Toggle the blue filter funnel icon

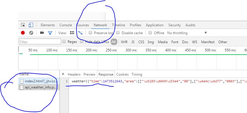tap(50, 33)
